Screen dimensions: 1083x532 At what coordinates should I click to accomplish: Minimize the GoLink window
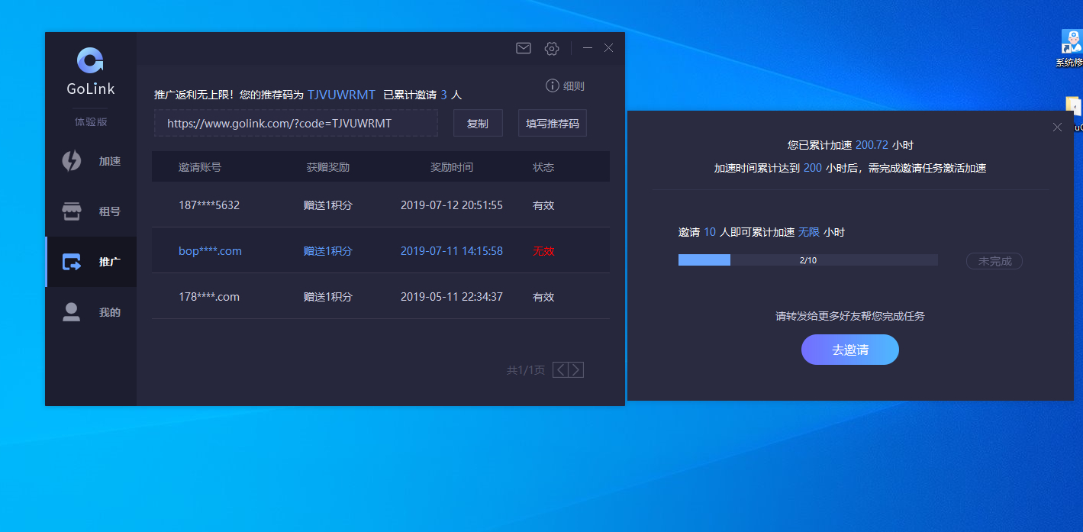[588, 47]
